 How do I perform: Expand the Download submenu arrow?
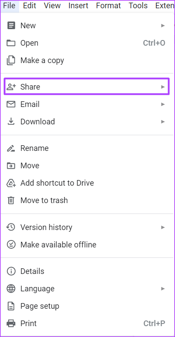[163, 122]
